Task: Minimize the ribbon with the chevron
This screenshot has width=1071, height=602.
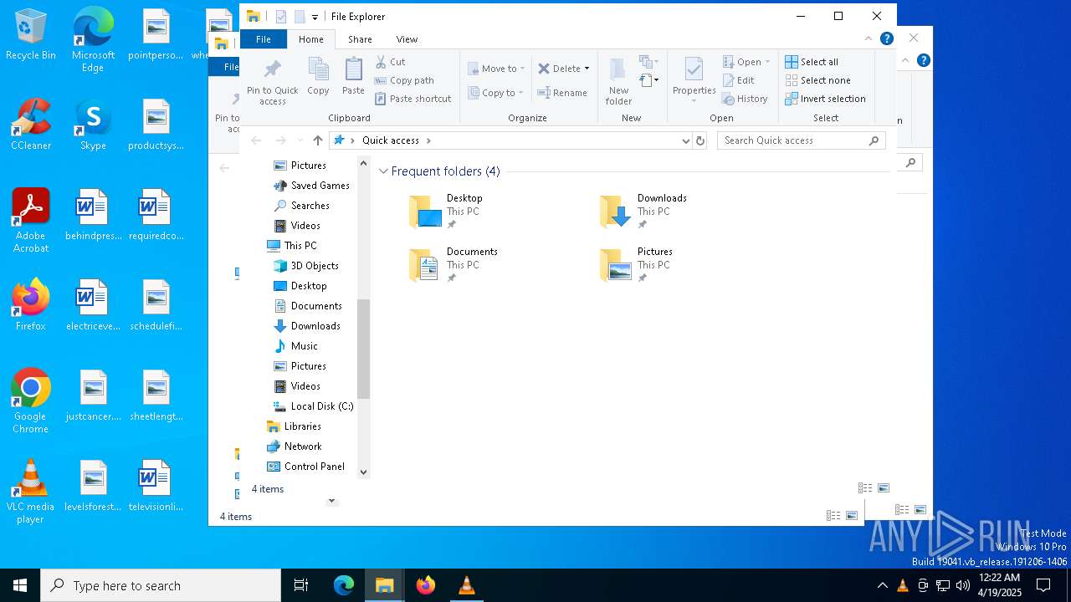Action: coord(869,39)
